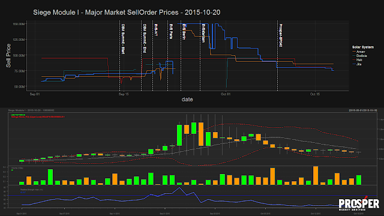
Task: Click the EVE Berlin event marker label
Action: 184,32
